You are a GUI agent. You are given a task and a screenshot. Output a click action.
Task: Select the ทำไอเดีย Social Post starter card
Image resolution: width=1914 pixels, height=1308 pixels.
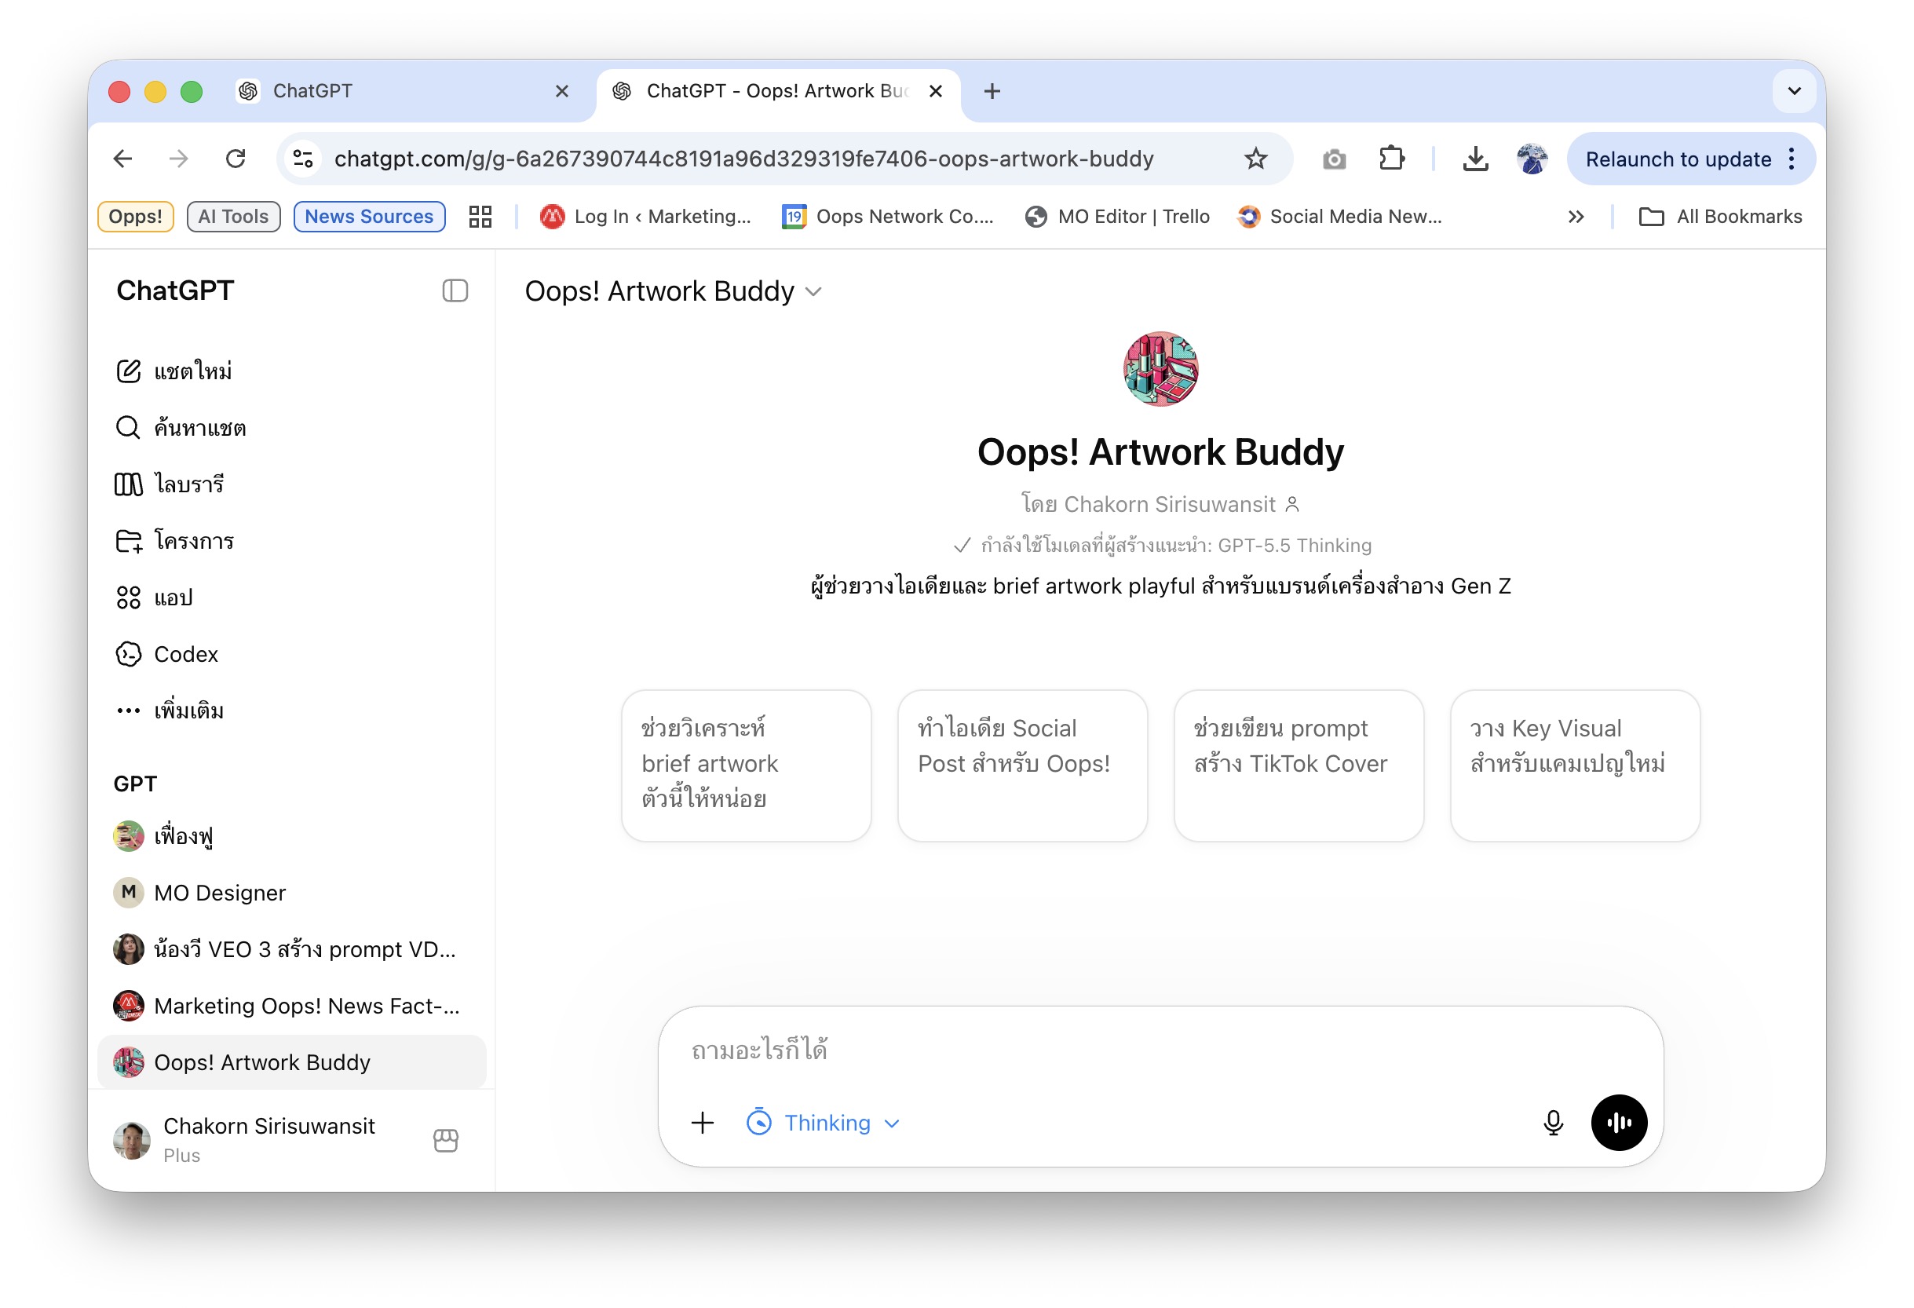point(1023,766)
